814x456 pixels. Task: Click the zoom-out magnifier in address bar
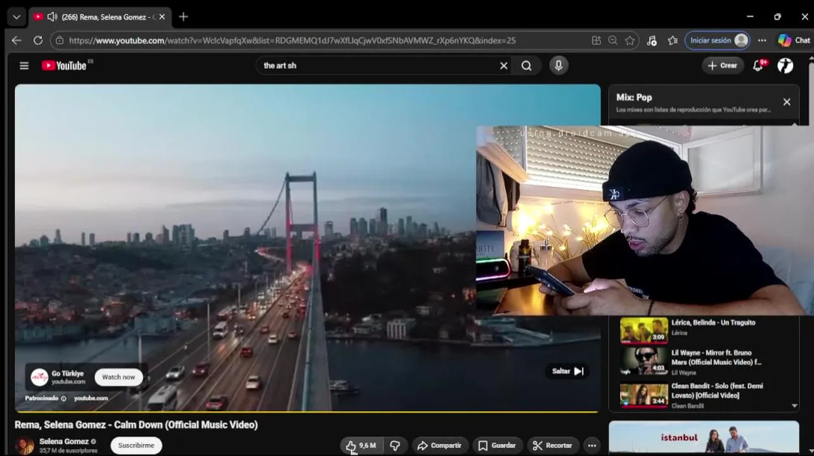pos(612,41)
